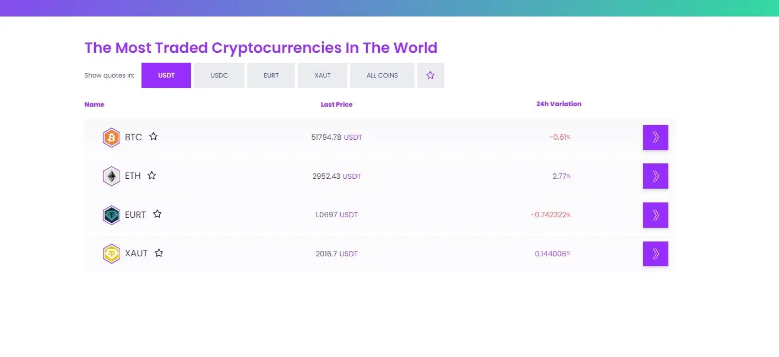Open XAUT row chevron arrow button
The image size is (779, 357).
coord(655,254)
